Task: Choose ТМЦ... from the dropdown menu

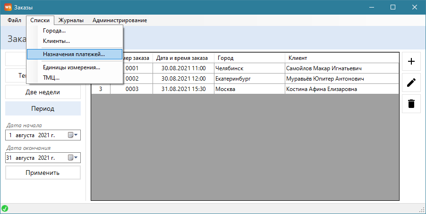Action: click(x=51, y=77)
